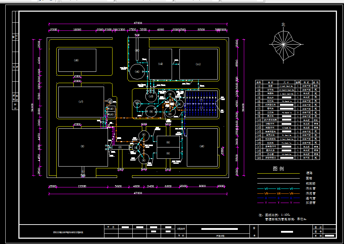The height and width of the screenshot is (244, 344).
Task: Select the magenta 加药管 legend line
Action: [x=279, y=203]
